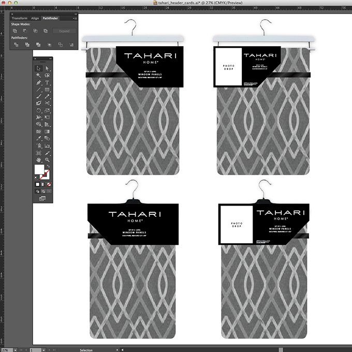352x352 pixels.
Task: Collapse the Tools panel with double arrows
Action: [51, 58]
